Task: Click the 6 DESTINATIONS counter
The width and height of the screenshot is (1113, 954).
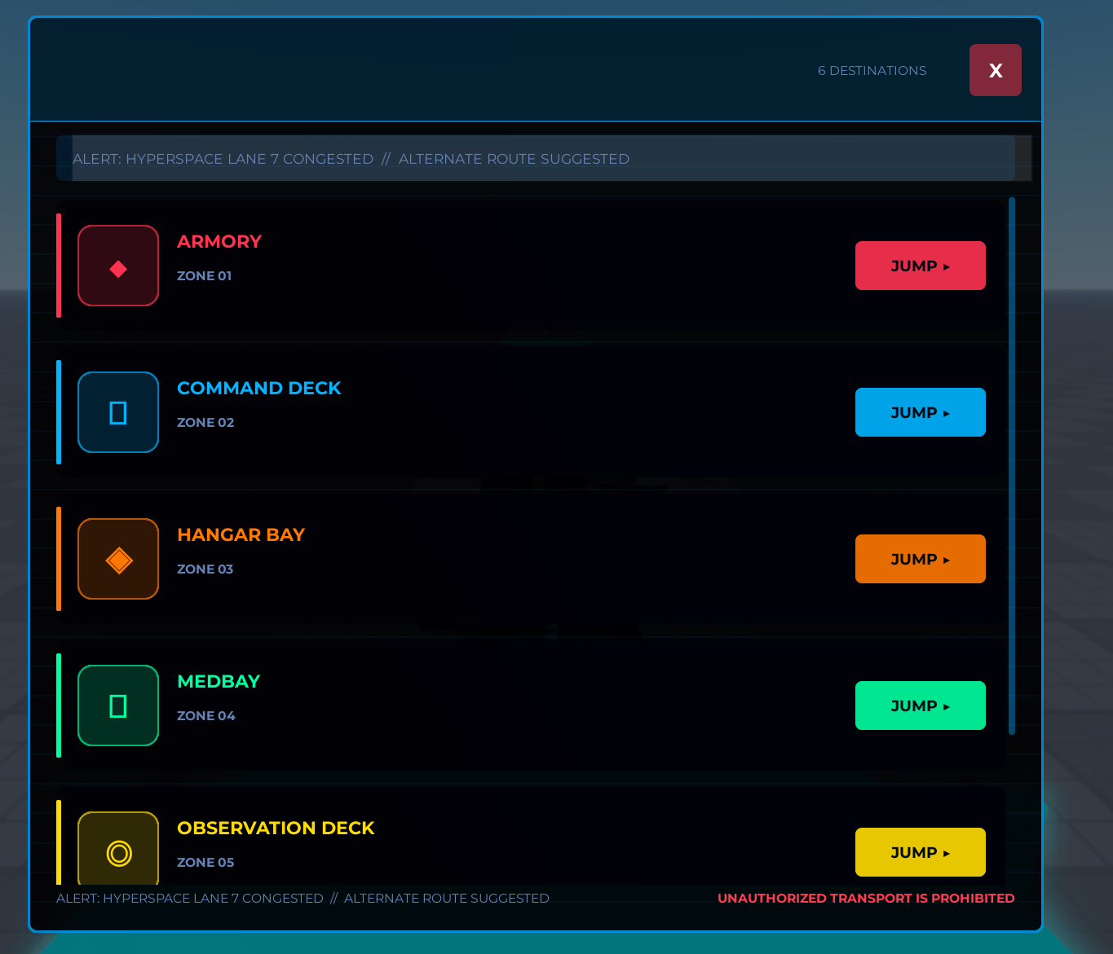Action: tap(872, 71)
